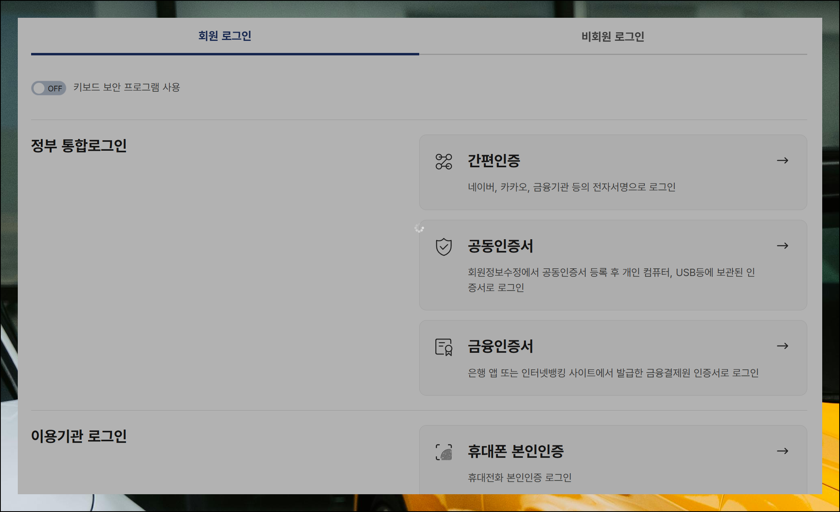
Task: Click the arrow on the 간편인증 card
Action: tap(782, 160)
